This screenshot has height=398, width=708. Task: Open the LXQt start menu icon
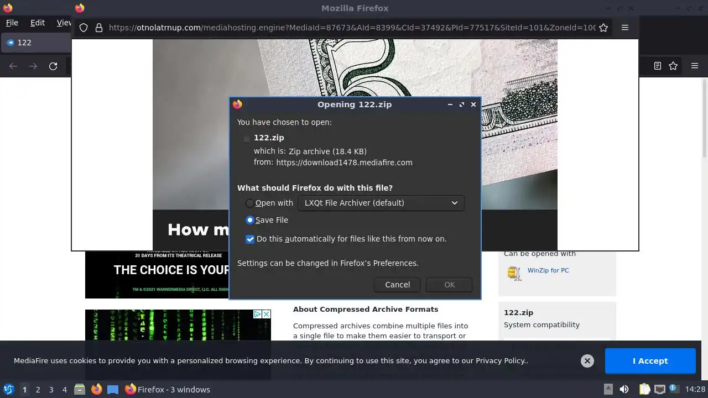click(8, 390)
